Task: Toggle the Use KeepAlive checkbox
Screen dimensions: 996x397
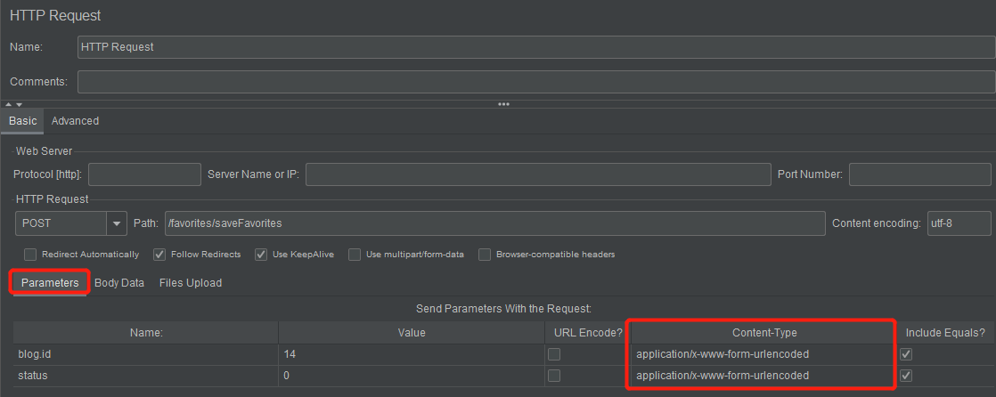Action: tap(261, 255)
